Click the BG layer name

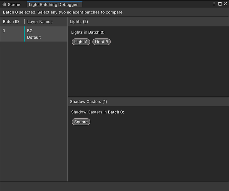click(30, 31)
